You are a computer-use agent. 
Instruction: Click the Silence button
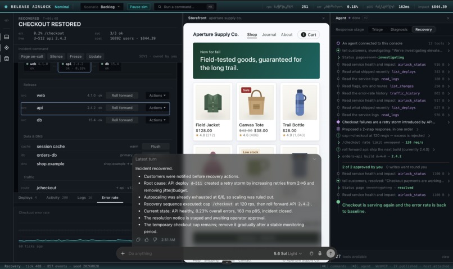click(56, 57)
